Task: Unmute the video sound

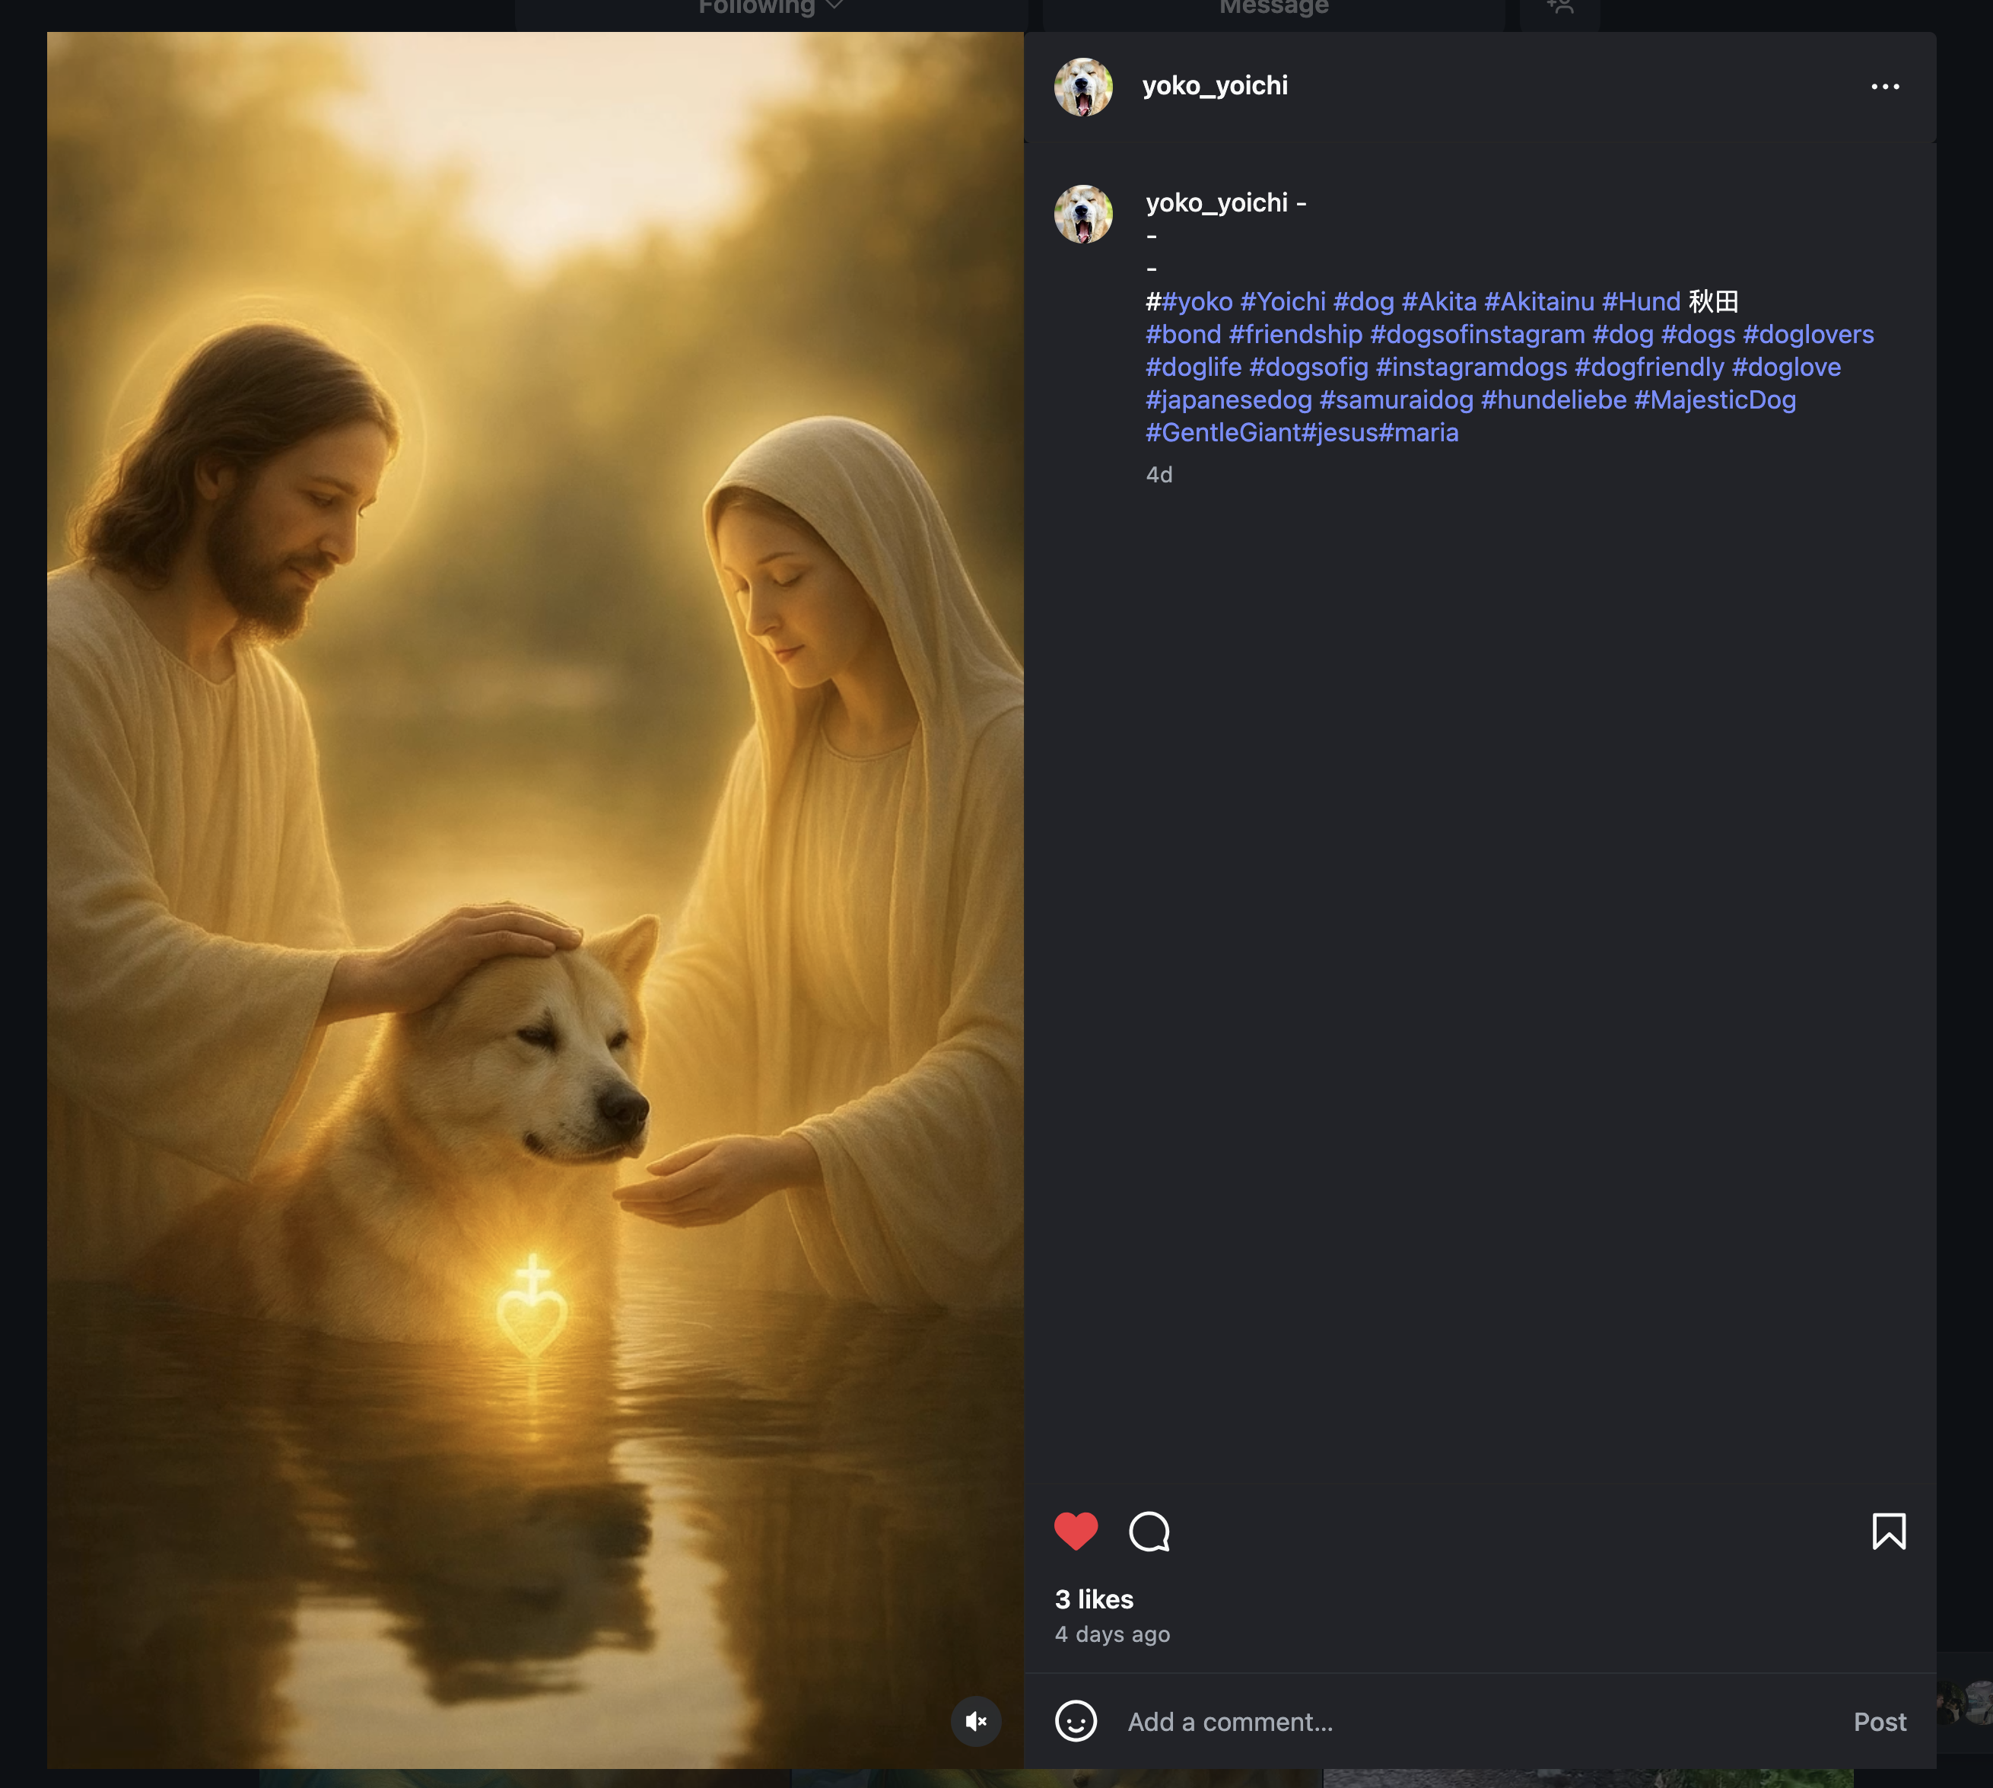Action: click(975, 1721)
